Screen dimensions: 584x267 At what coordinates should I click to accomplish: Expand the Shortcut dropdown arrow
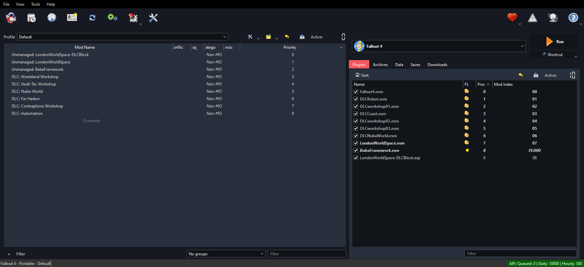[576, 56]
